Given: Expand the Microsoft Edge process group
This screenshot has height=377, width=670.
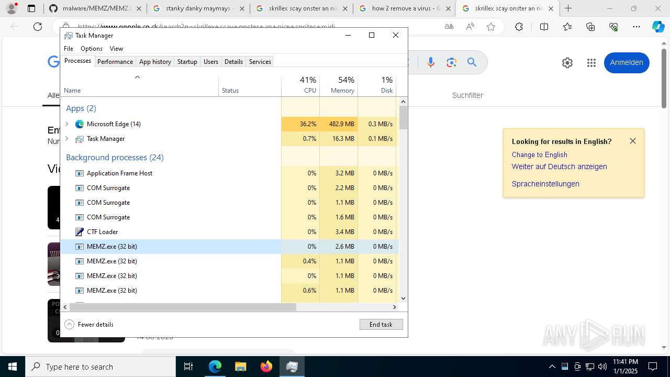Looking at the screenshot, I should 66,124.
